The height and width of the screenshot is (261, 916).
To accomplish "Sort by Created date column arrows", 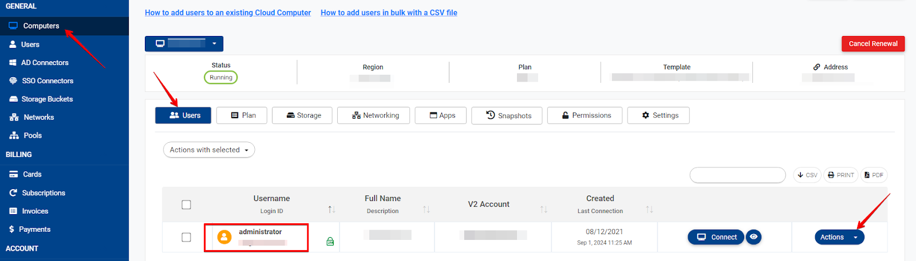I will point(649,210).
